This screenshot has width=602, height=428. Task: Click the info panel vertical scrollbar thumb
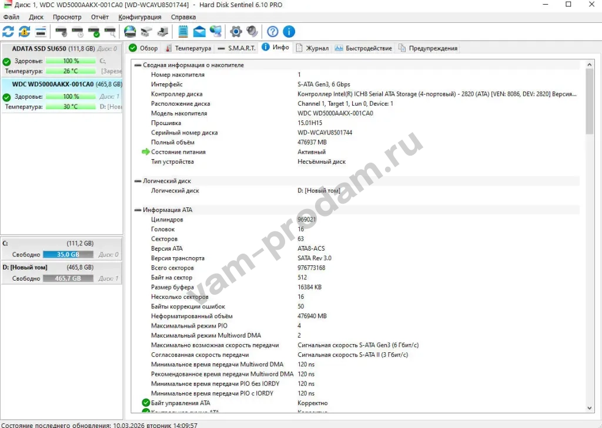[589, 102]
